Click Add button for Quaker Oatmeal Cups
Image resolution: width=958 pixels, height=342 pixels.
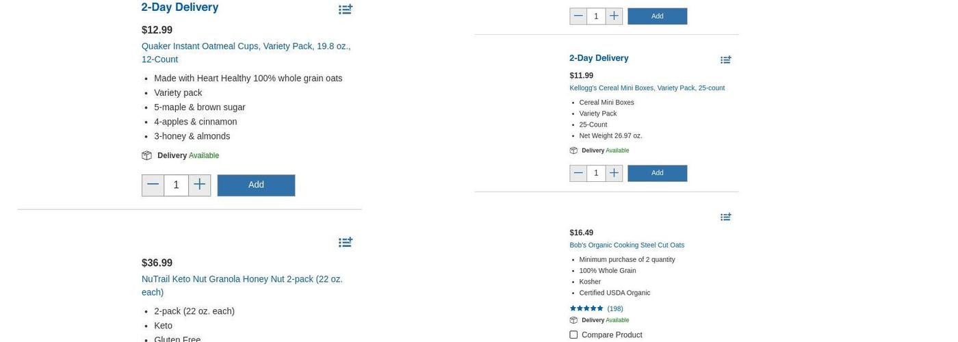[x=256, y=185]
